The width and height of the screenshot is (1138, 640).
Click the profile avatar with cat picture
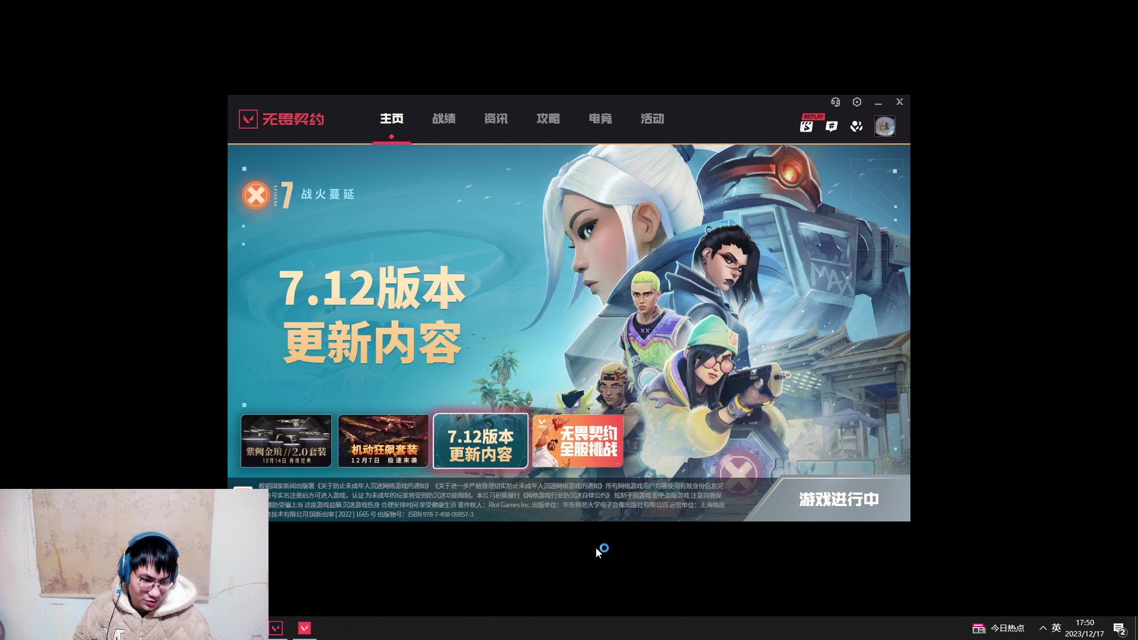884,126
